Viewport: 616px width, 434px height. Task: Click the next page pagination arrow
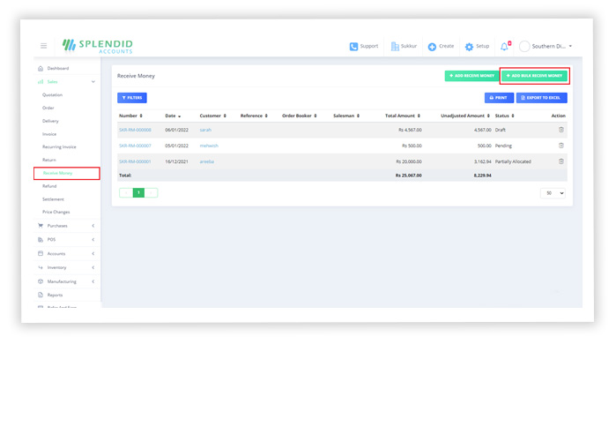click(x=151, y=192)
